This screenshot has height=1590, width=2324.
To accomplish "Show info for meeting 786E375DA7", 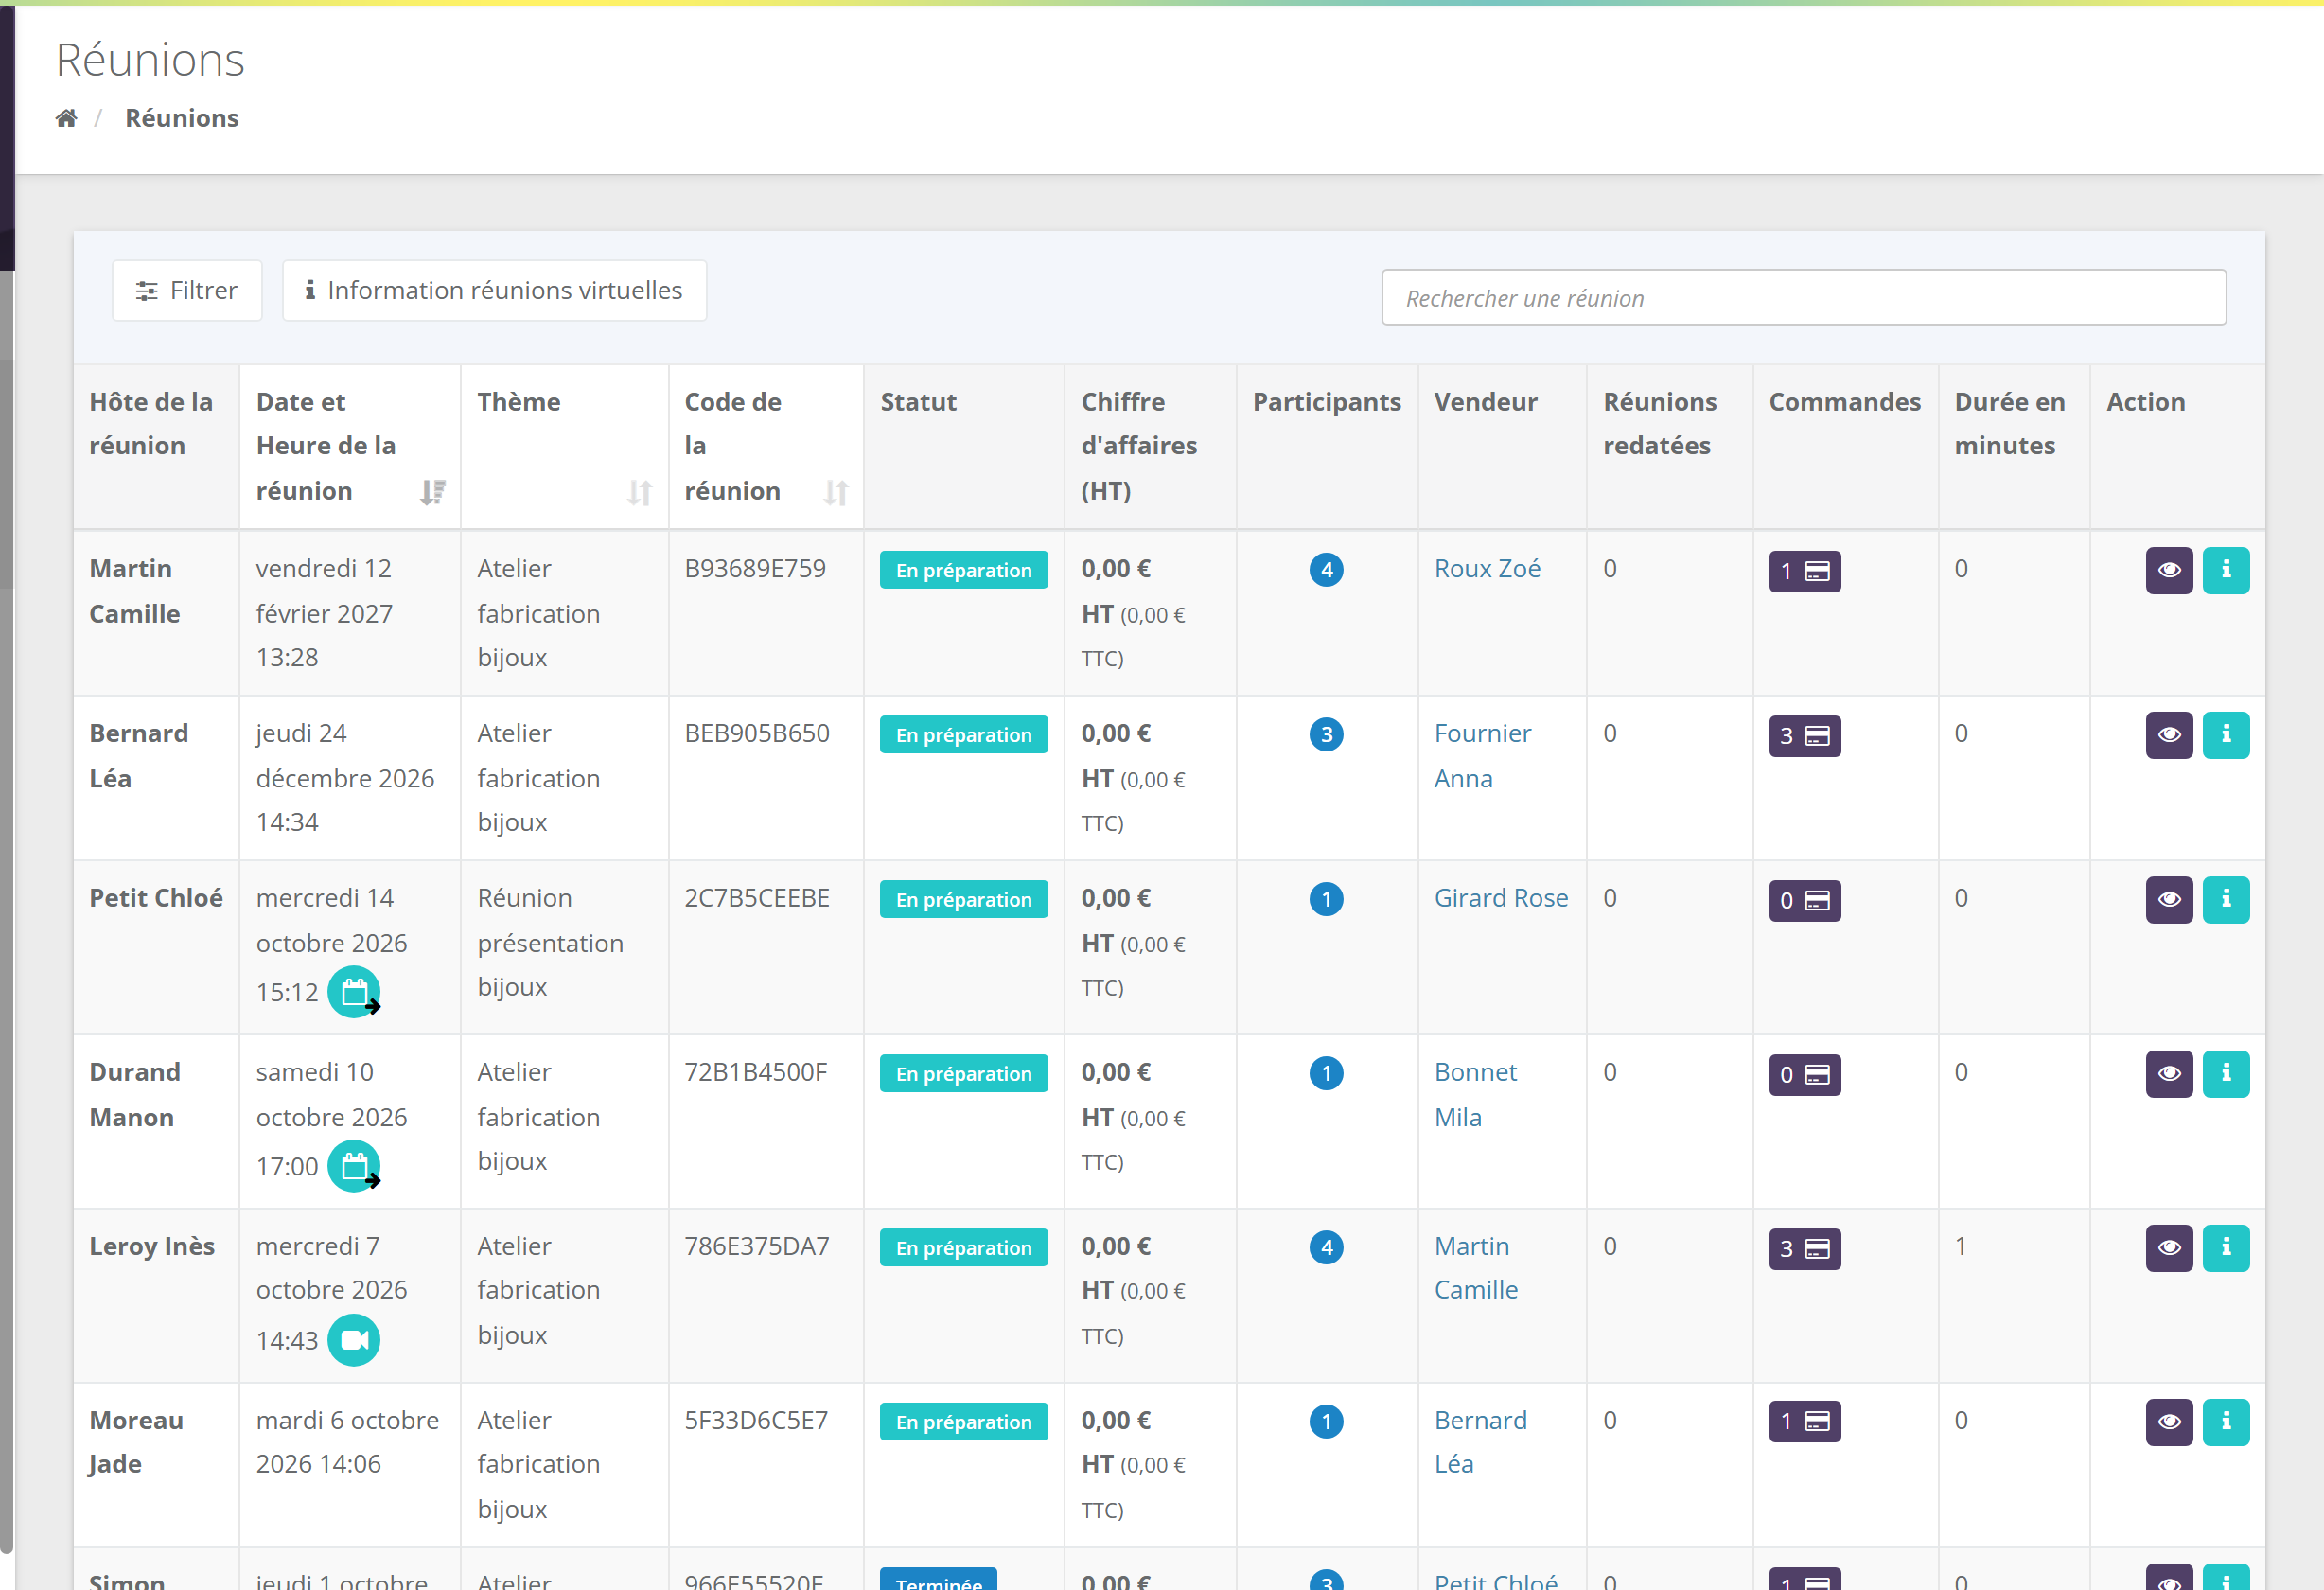I will point(2225,1248).
